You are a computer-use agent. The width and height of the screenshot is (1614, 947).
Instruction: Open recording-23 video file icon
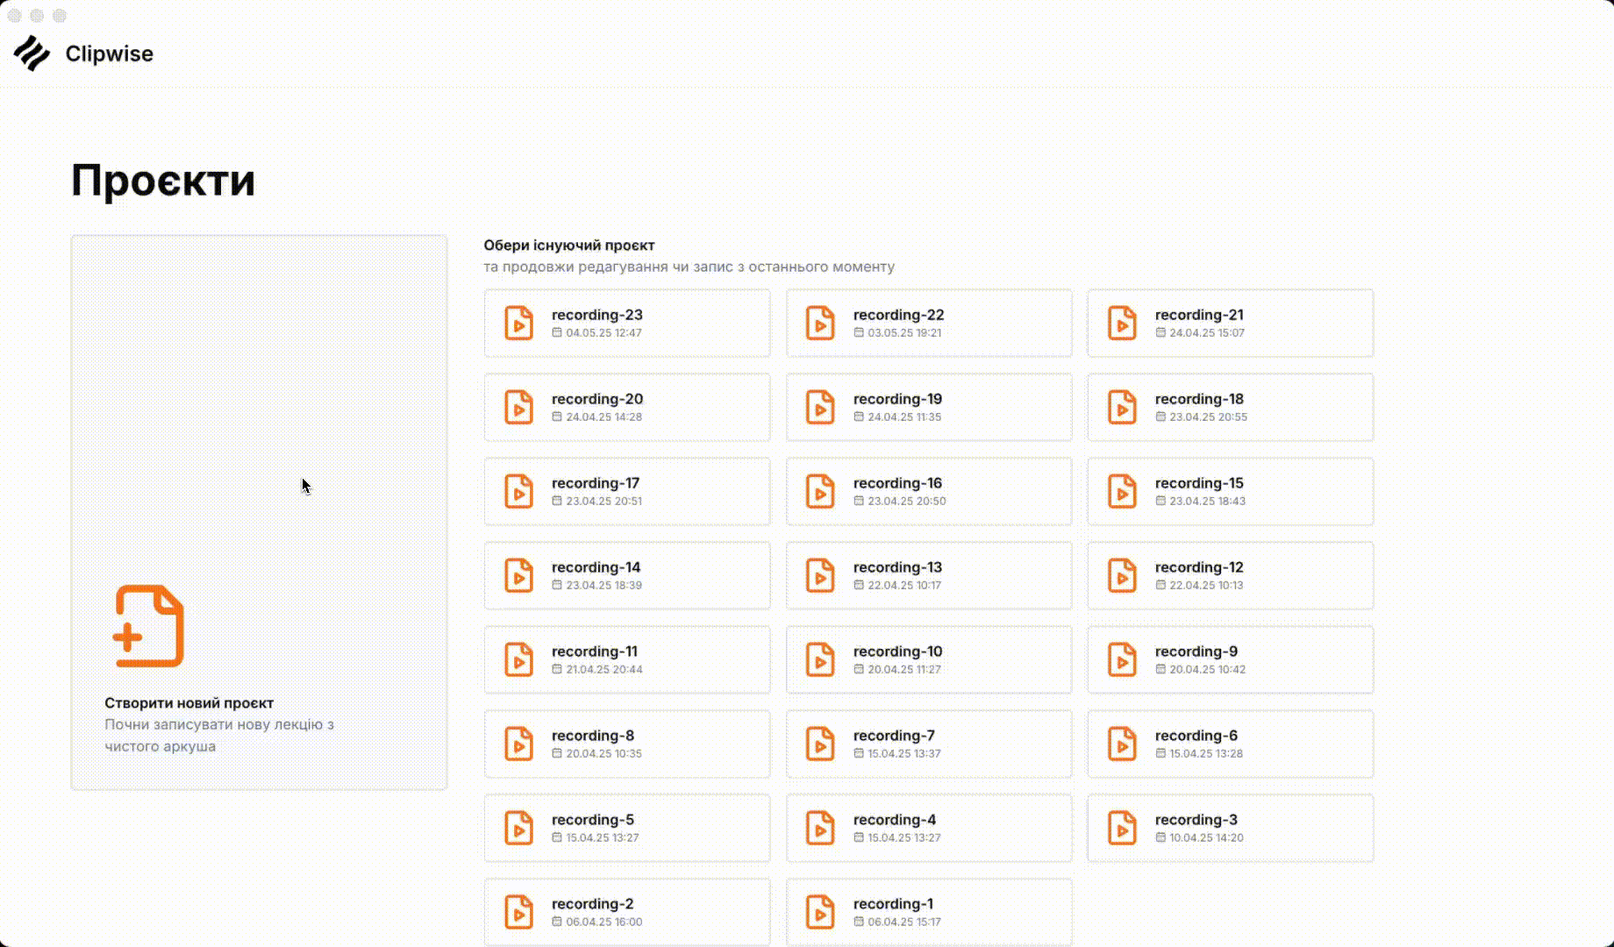click(518, 323)
